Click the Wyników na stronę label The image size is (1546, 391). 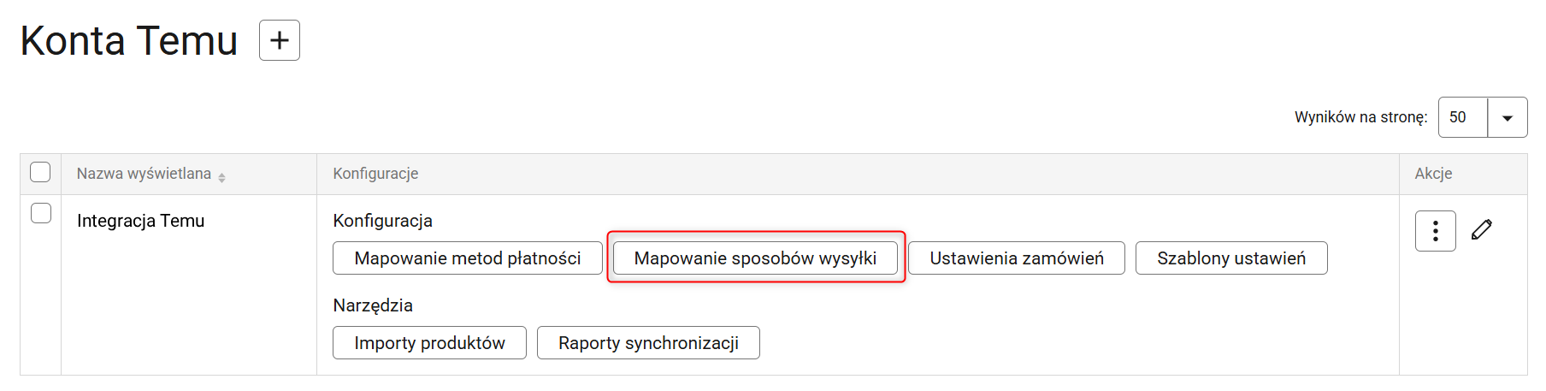[x=1360, y=117]
